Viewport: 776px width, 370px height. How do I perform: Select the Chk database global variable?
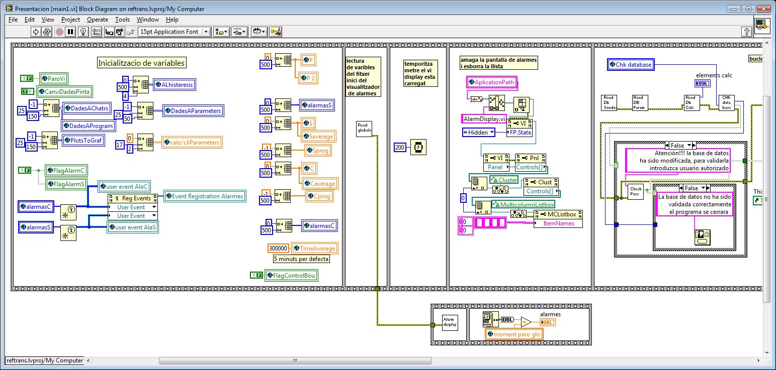click(x=630, y=64)
